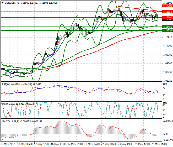Click the 0.003433 MACD scale value
The image size is (173, 147).
(168, 121)
